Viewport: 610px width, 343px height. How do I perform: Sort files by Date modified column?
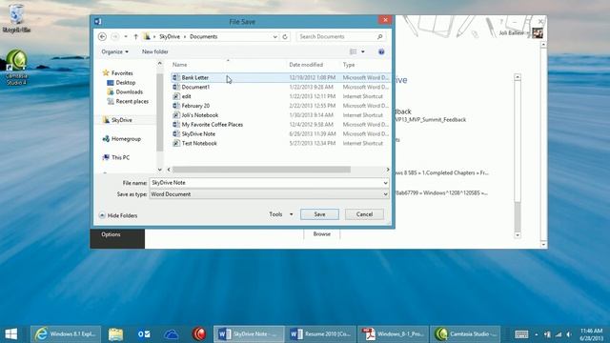(306, 65)
